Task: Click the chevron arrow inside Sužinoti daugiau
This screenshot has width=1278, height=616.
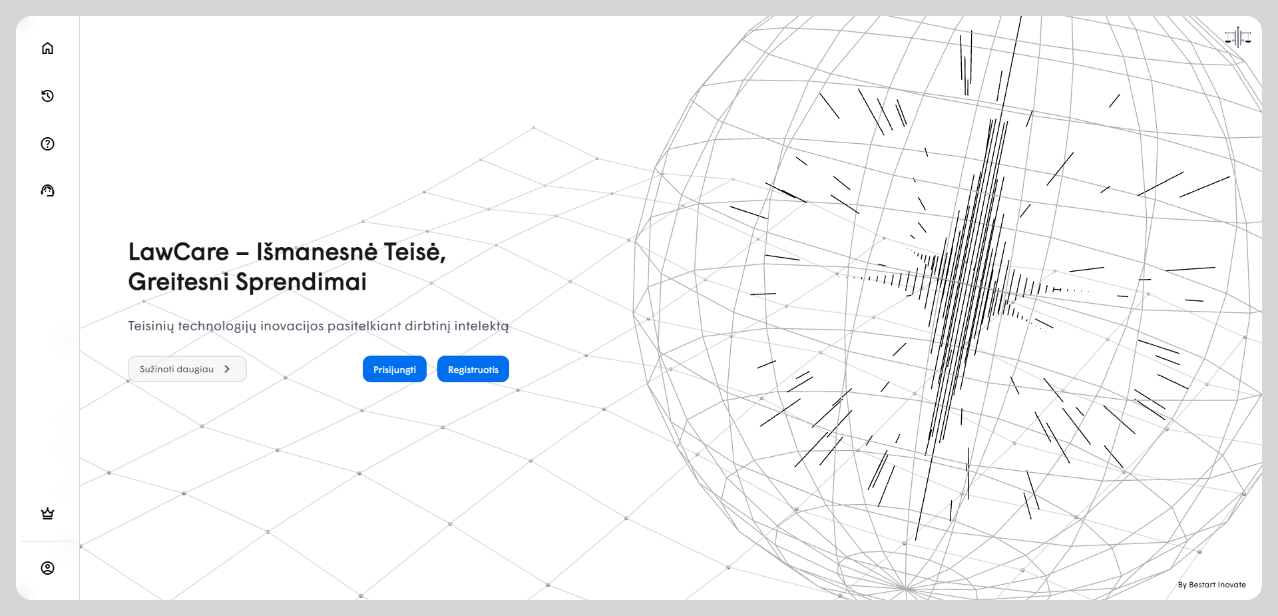Action: pyautogui.click(x=227, y=369)
